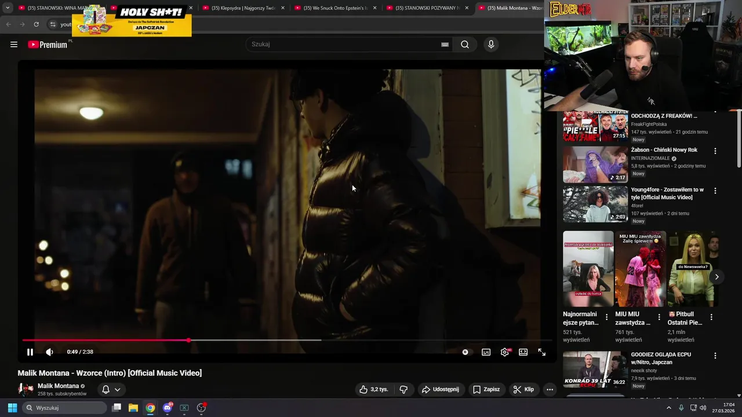Like the video with 3,2 tys. thumbs up
742x417 pixels.
tap(374, 389)
